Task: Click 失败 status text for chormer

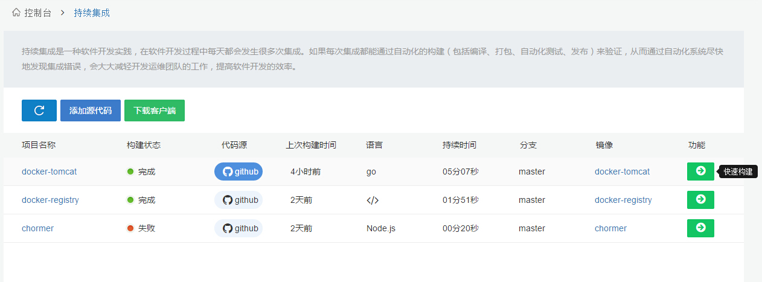Action: pyautogui.click(x=147, y=228)
